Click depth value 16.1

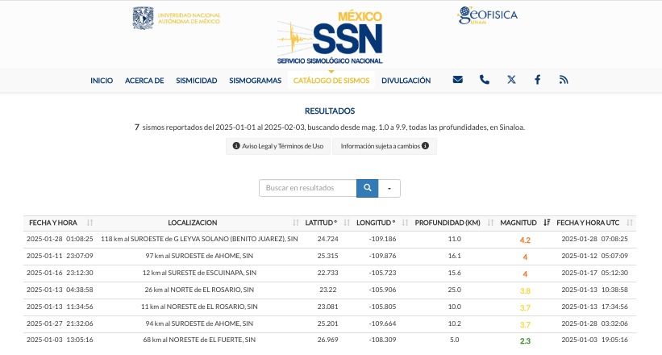pos(454,256)
